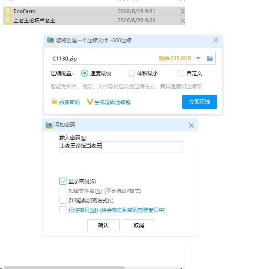Click the 输入密码(E) input field
Screen dimensions: 256x269
[121, 147]
